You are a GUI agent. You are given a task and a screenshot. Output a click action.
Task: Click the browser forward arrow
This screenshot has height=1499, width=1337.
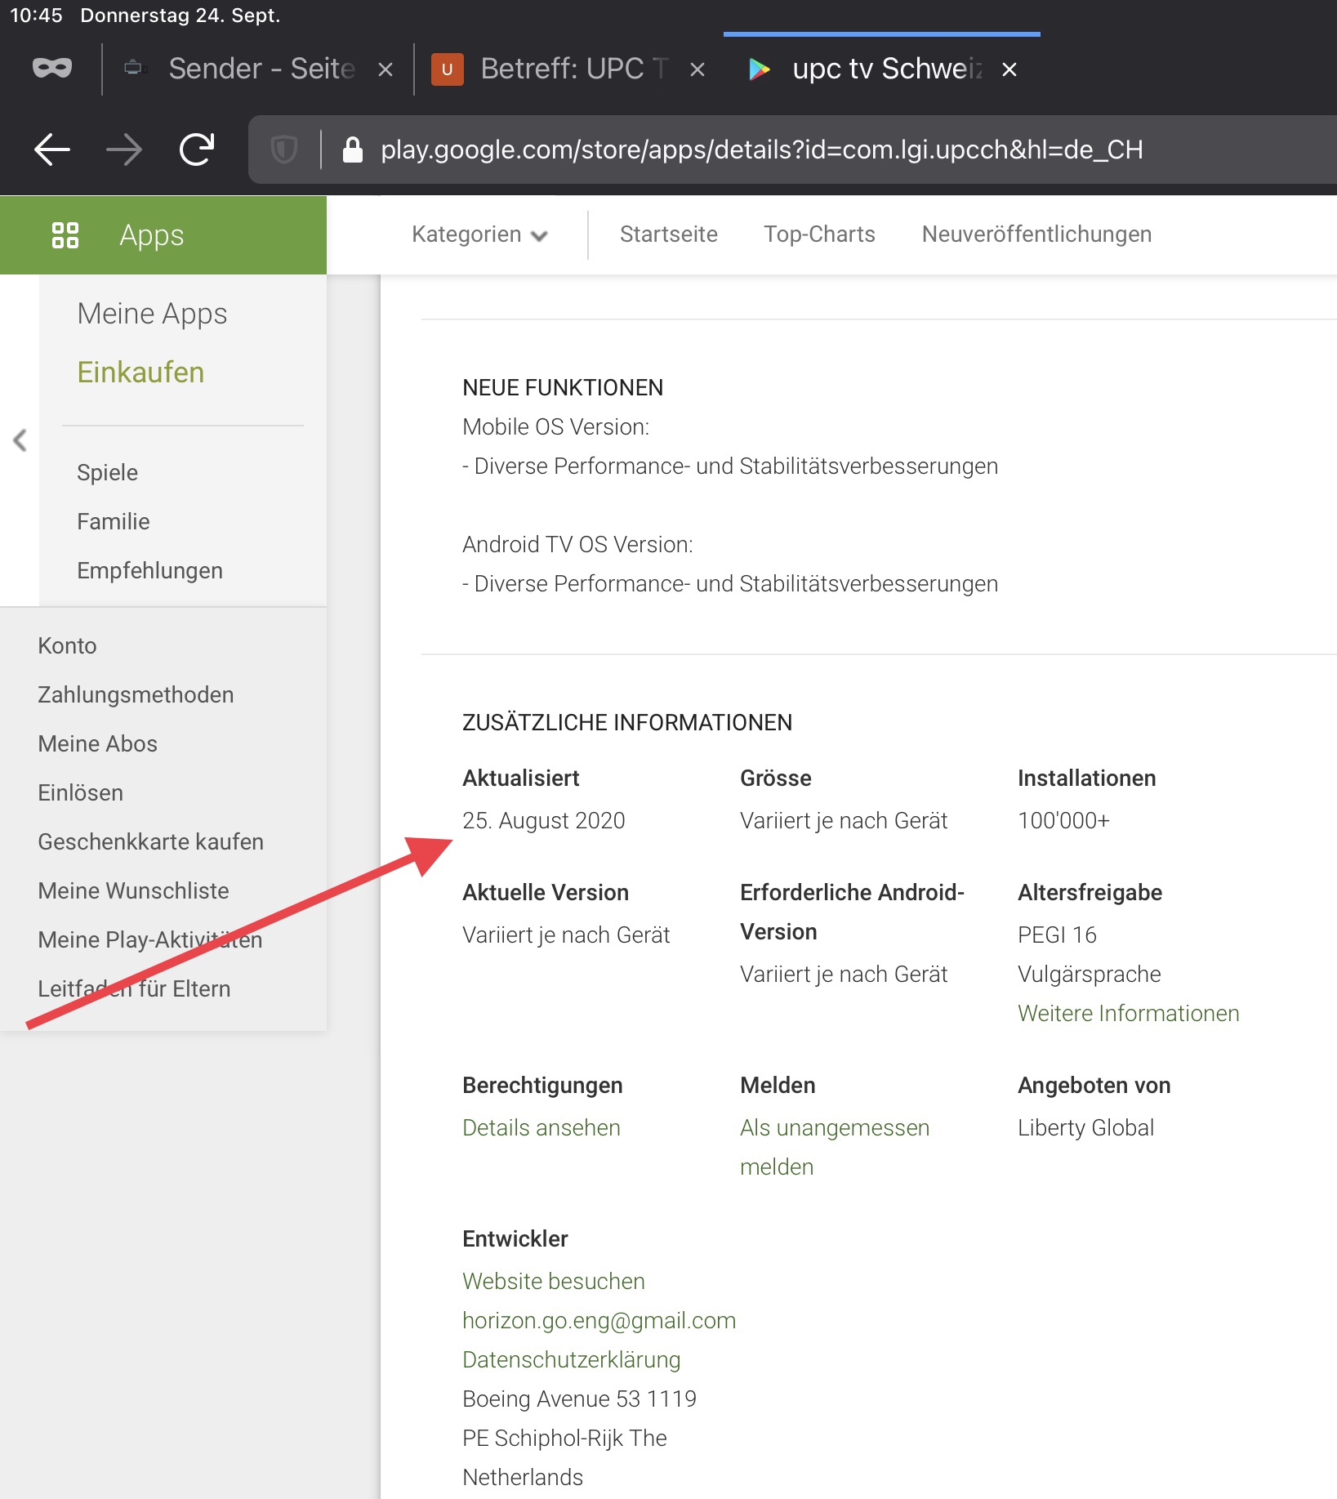124,149
